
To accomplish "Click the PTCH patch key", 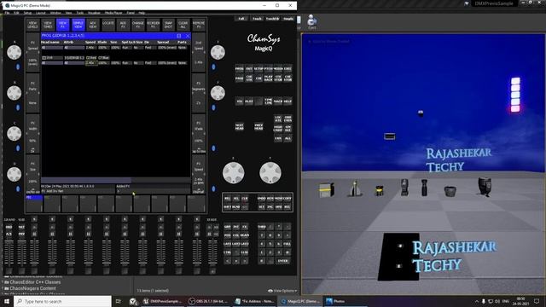I will (268, 69).
